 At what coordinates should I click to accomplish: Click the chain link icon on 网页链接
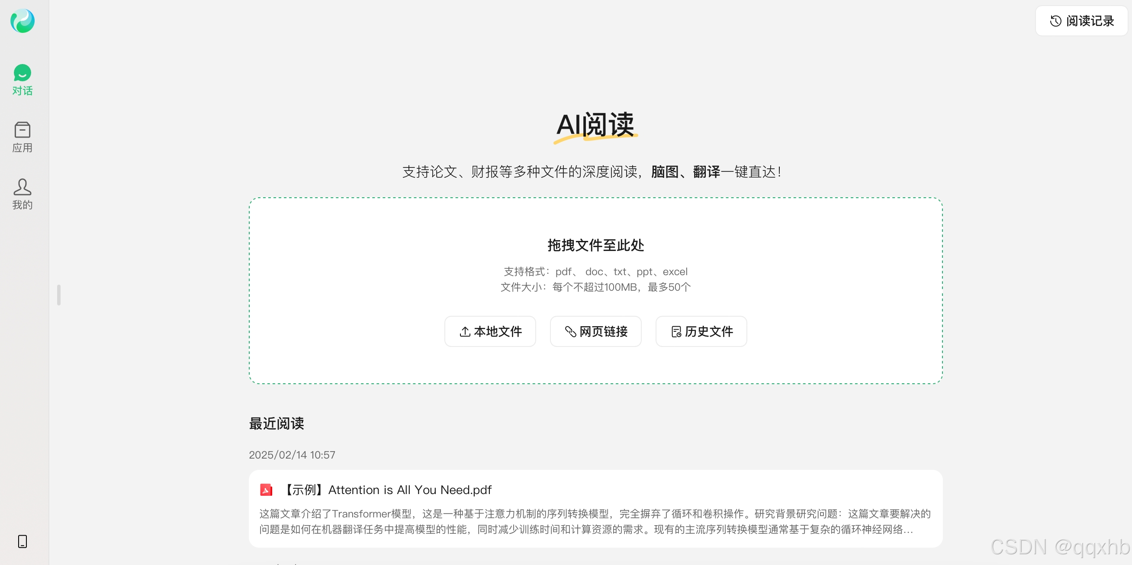(x=570, y=331)
